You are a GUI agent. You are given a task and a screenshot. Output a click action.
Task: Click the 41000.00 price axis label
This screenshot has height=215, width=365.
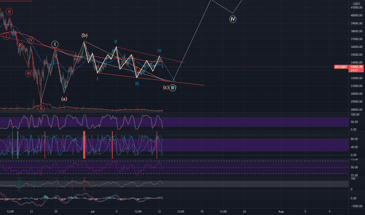[356, 8]
